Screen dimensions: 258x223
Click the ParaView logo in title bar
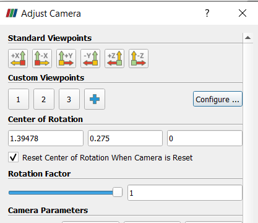[x=12, y=13]
